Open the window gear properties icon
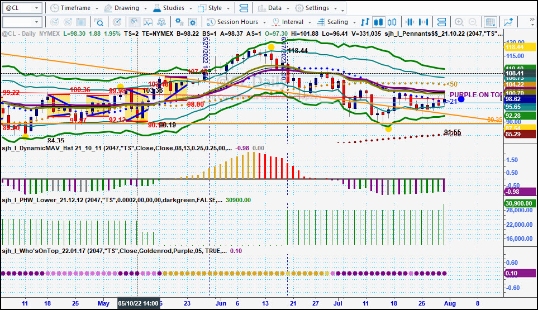This screenshot has height=310, width=538. (x=193, y=22)
